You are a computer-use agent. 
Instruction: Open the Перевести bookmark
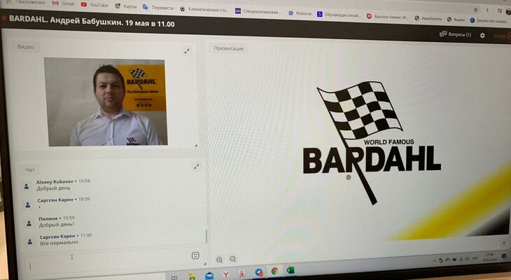(x=158, y=8)
